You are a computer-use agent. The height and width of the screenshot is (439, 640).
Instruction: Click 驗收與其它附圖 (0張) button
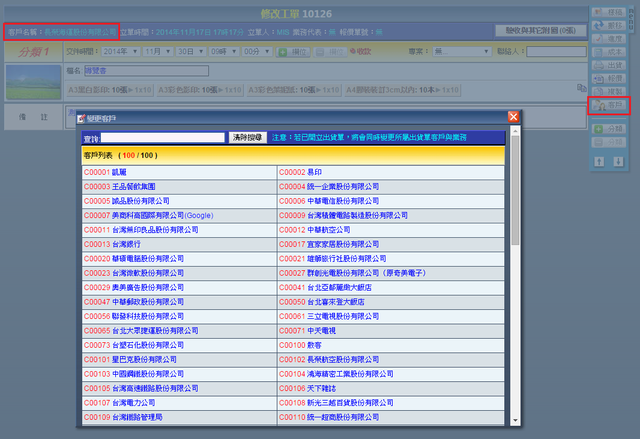[x=540, y=31]
